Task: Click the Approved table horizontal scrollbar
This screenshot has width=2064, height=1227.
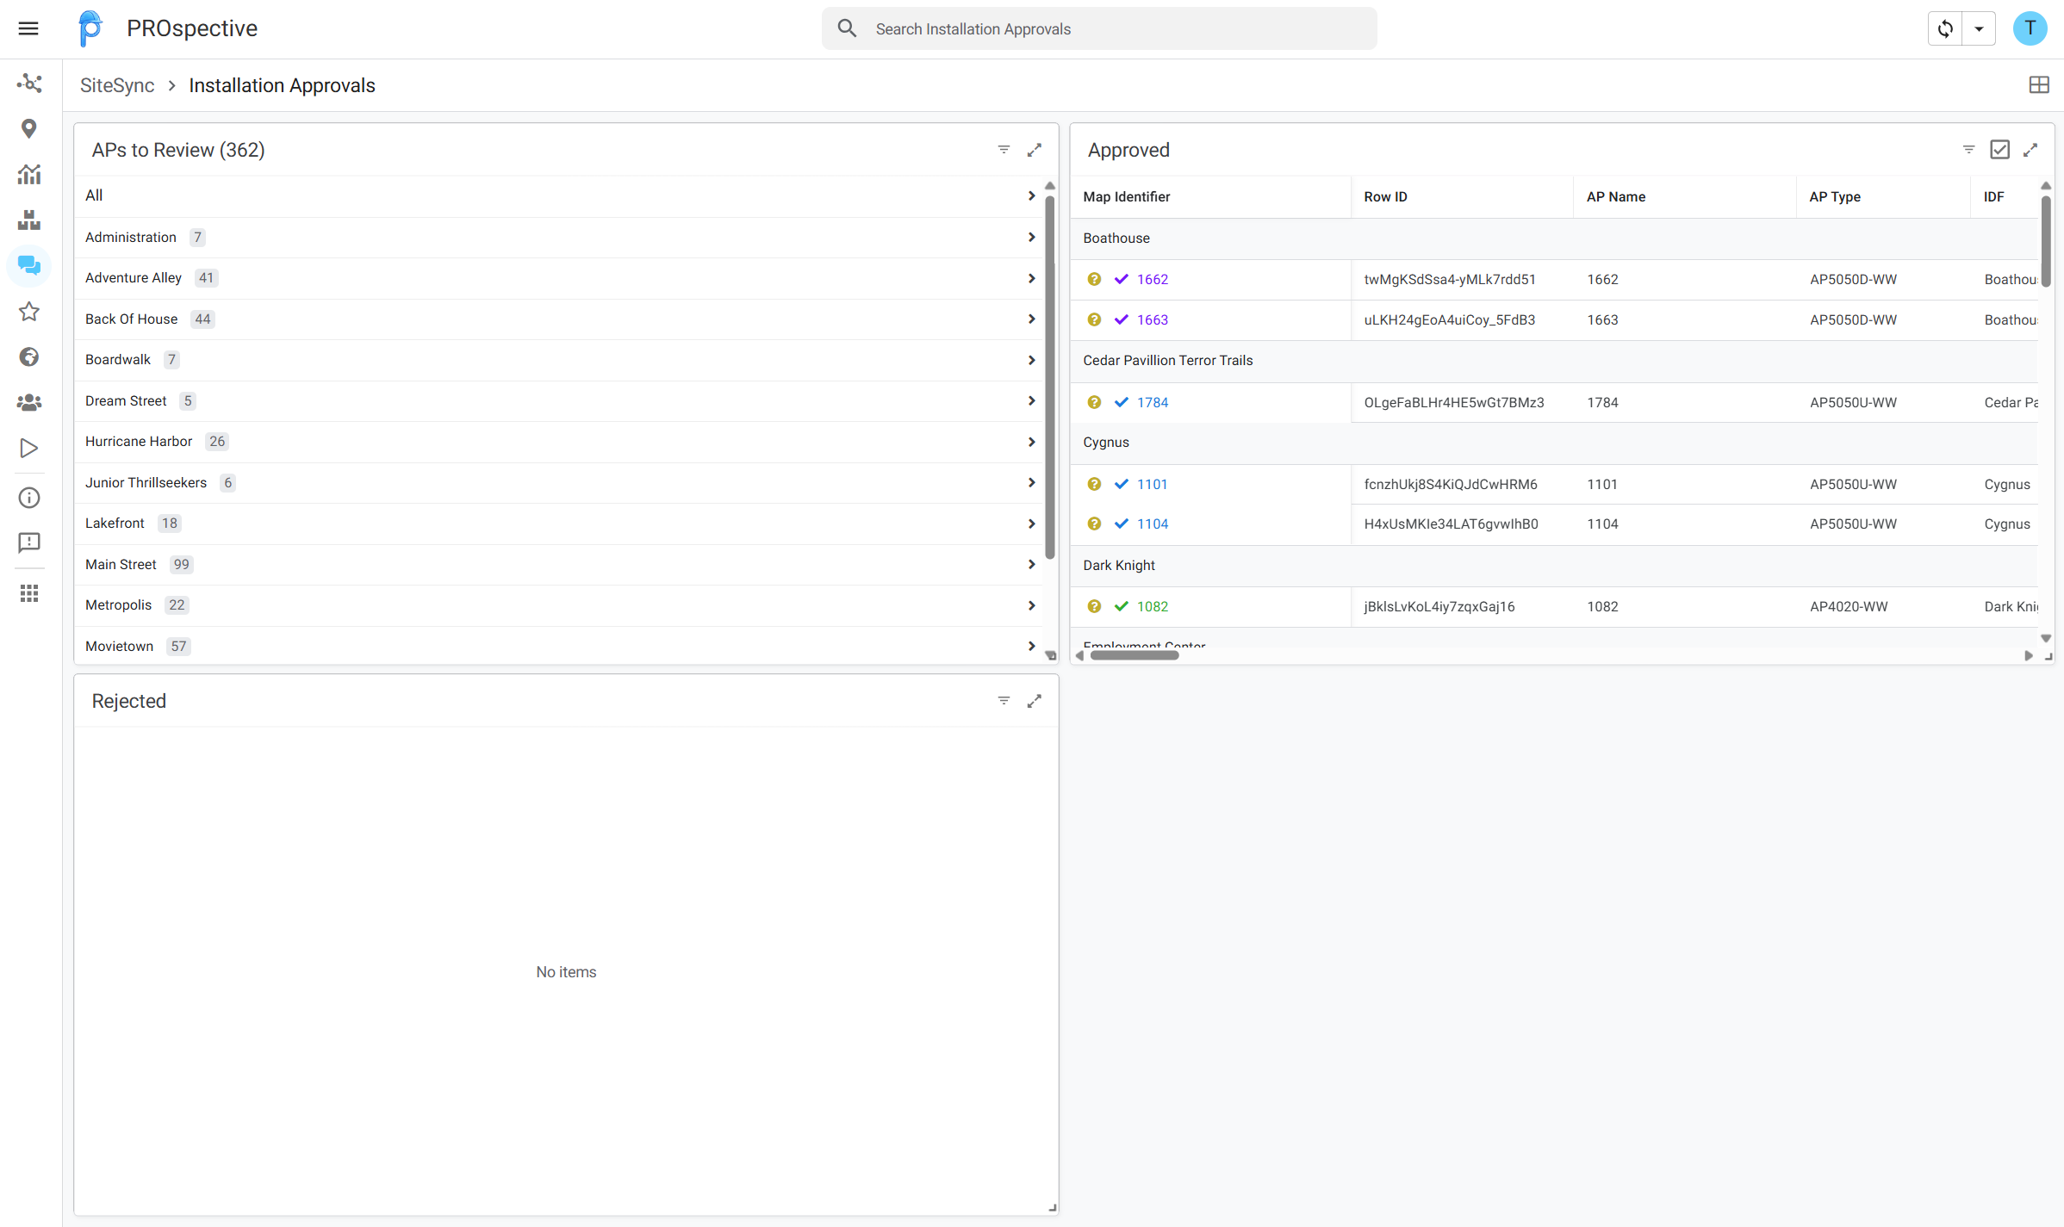Action: pos(1134,655)
